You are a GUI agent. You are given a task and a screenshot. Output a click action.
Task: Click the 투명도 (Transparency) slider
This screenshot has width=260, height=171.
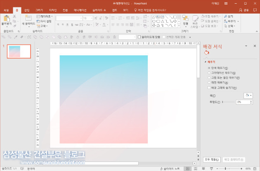pyautogui.click(x=229, y=102)
